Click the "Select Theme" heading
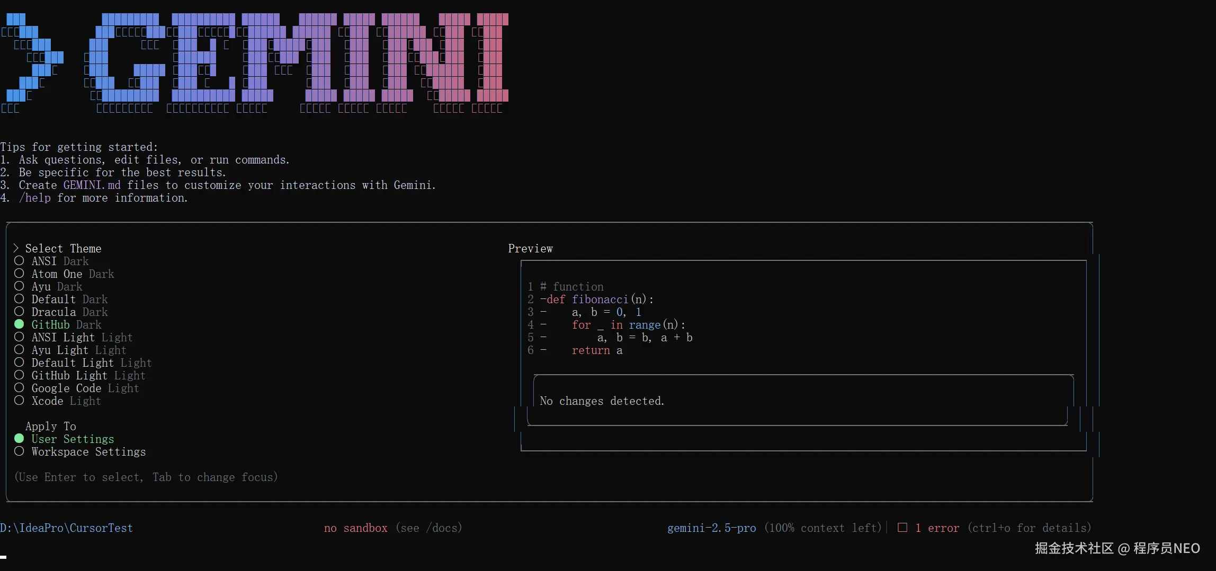Viewport: 1216px width, 571px height. point(64,249)
